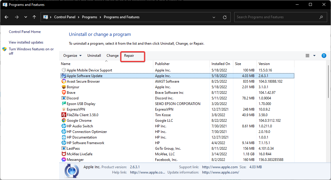
Task: Click the McAfee LiveSafe shield icon
Action: tap(64, 154)
